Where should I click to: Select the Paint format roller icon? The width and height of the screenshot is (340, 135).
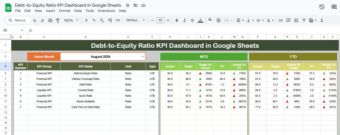tap(58, 20)
